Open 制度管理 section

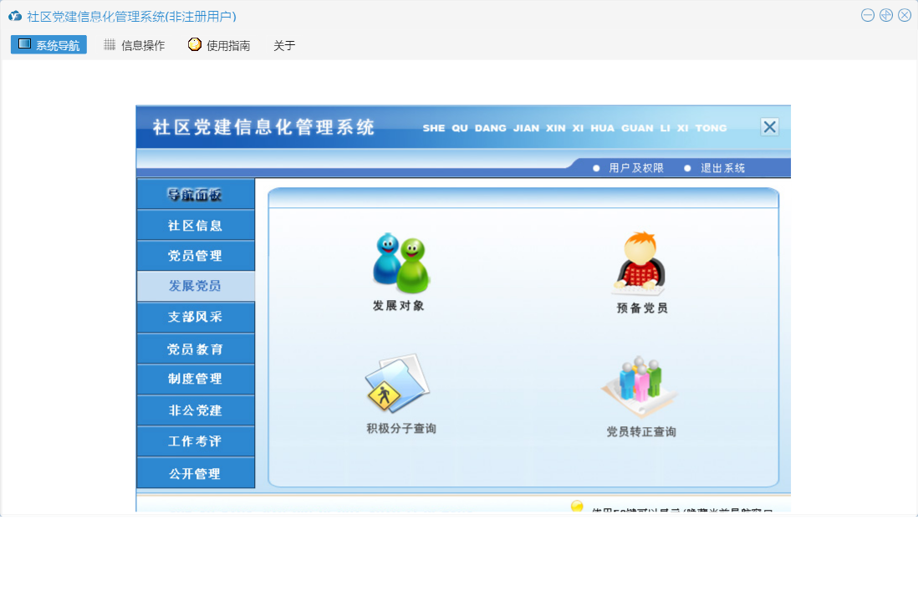click(196, 379)
